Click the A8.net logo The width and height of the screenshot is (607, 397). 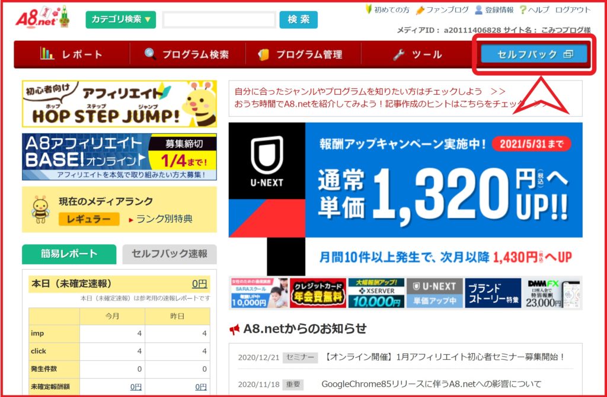(43, 17)
